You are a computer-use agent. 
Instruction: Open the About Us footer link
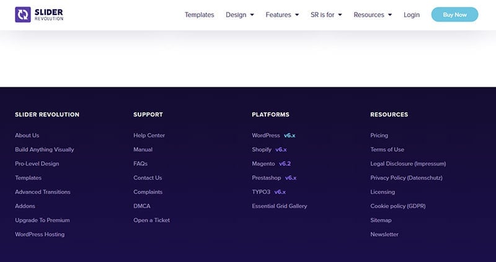click(27, 136)
